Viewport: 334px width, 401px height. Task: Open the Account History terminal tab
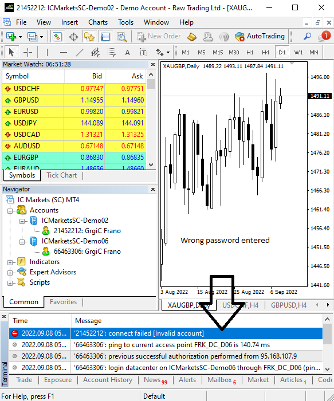click(108, 380)
